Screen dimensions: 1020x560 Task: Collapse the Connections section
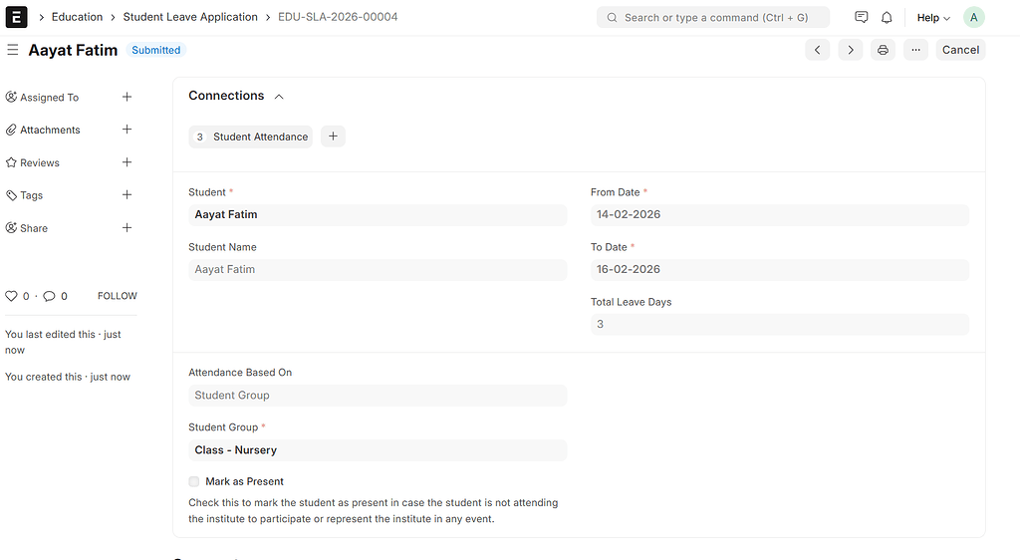tap(279, 97)
